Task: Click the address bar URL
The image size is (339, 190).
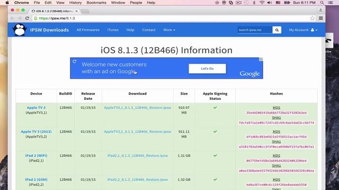Action: [57, 18]
